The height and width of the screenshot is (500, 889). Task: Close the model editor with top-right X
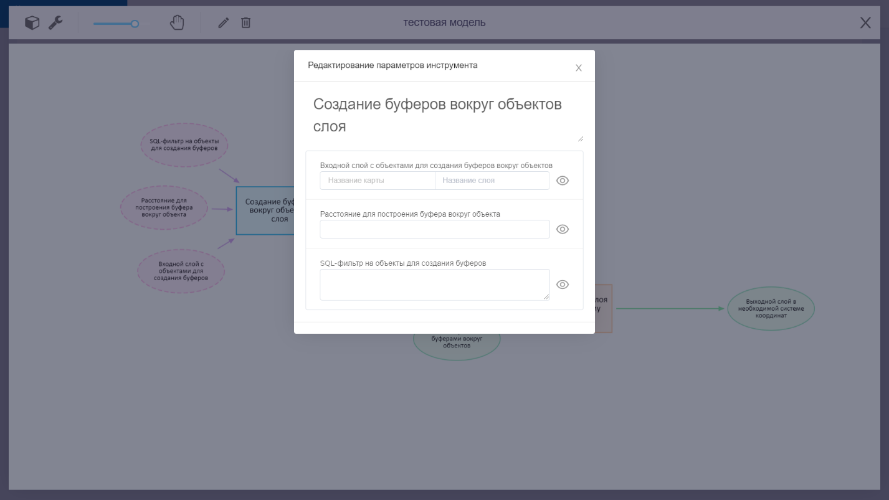click(x=865, y=23)
